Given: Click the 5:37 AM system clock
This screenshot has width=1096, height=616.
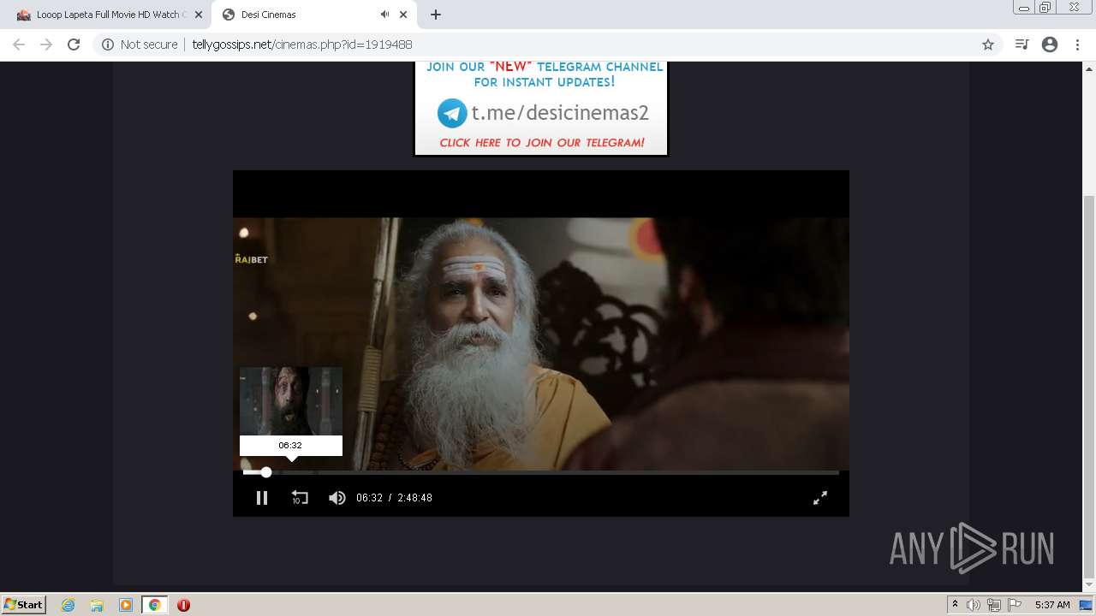Looking at the screenshot, I should pyautogui.click(x=1052, y=605).
